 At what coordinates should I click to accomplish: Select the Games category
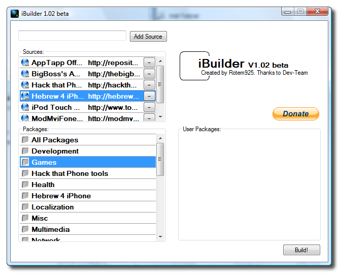point(88,162)
